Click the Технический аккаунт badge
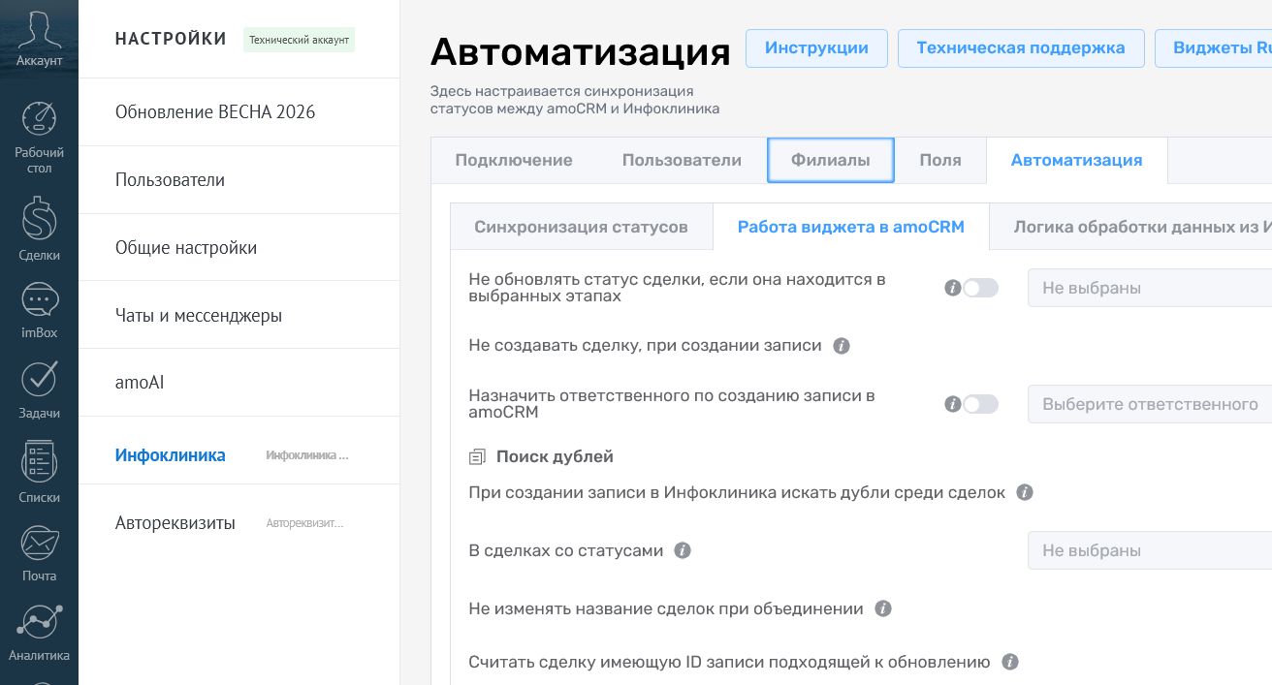Screen dimensions: 1272x685 pos(299,40)
